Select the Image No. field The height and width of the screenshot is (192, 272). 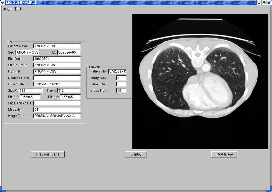[122, 91]
